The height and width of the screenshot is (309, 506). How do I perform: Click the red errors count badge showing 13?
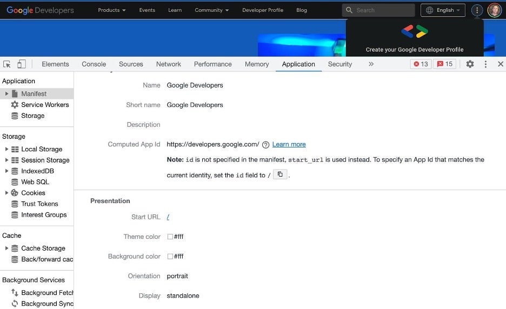(421, 64)
